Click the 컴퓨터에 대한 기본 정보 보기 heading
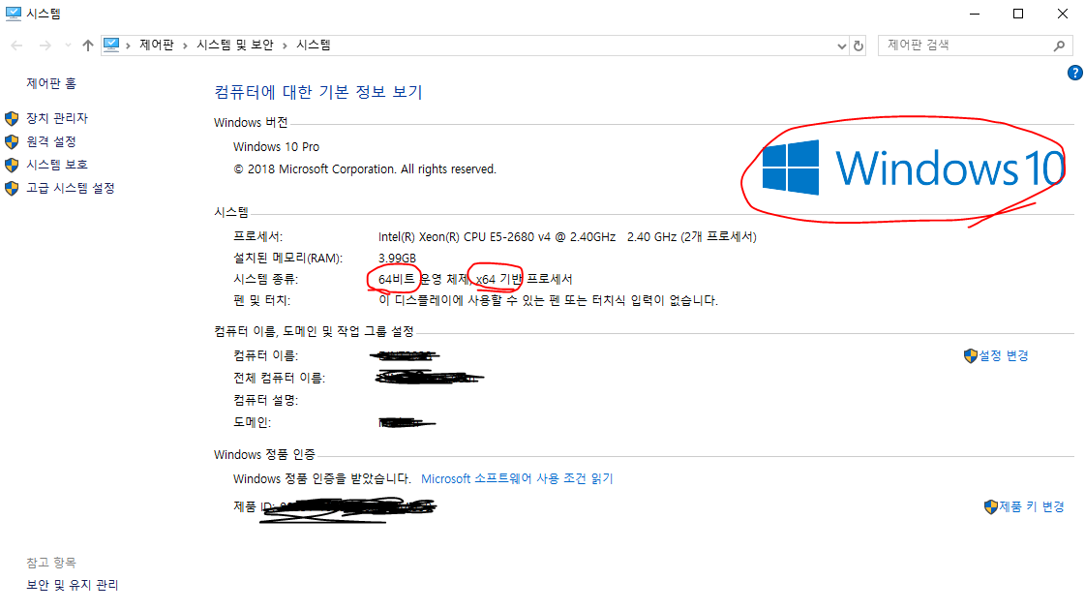The width and height of the screenshot is (1085, 611). (318, 92)
